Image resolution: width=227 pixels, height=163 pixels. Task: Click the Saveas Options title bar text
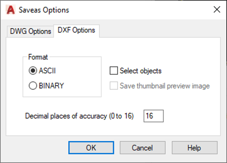point(44,10)
